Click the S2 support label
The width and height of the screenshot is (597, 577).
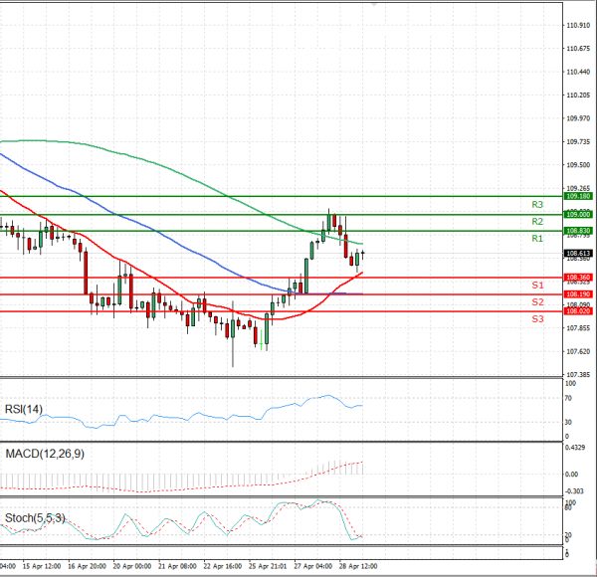tap(536, 301)
